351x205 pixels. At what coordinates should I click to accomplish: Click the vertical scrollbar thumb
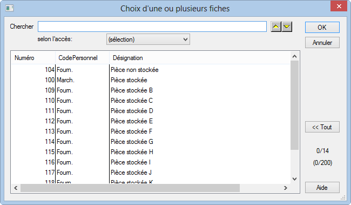click(295, 105)
